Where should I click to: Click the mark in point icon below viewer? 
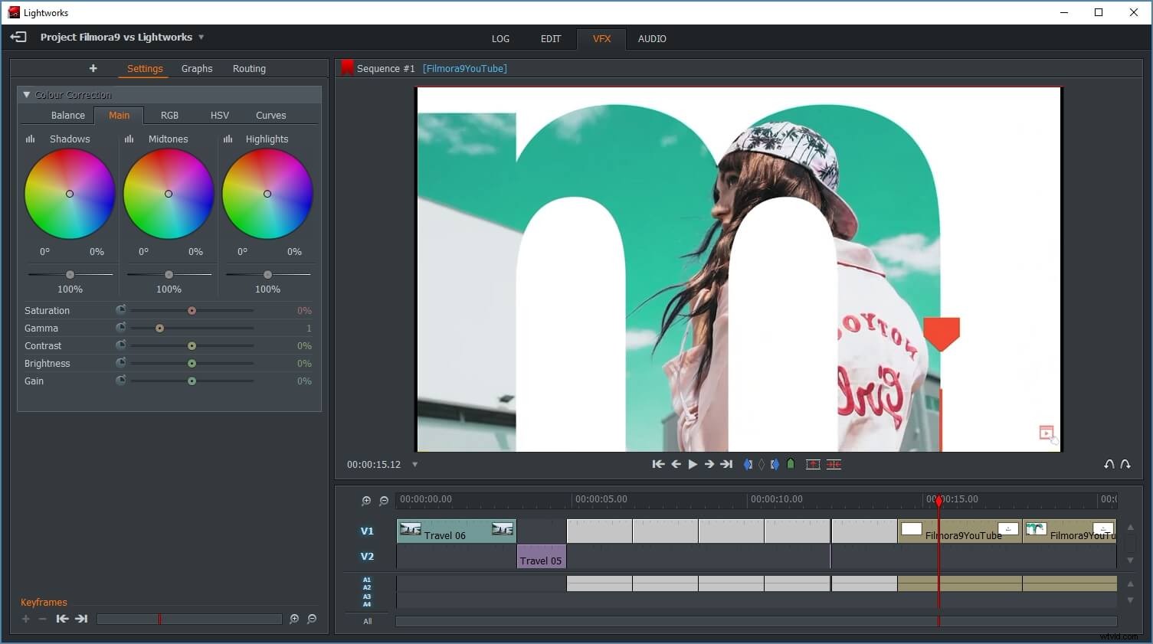click(748, 464)
